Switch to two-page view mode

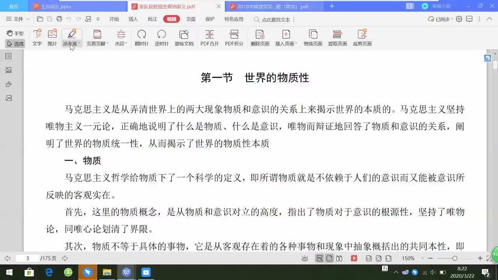pyautogui.click(x=339, y=258)
